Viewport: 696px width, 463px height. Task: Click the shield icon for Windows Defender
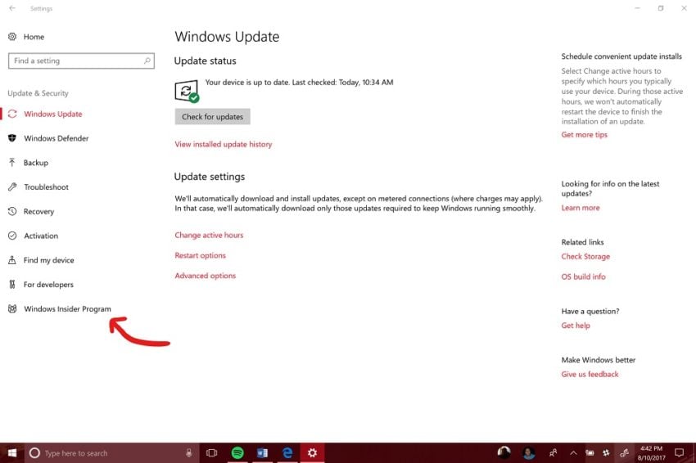[12, 138]
